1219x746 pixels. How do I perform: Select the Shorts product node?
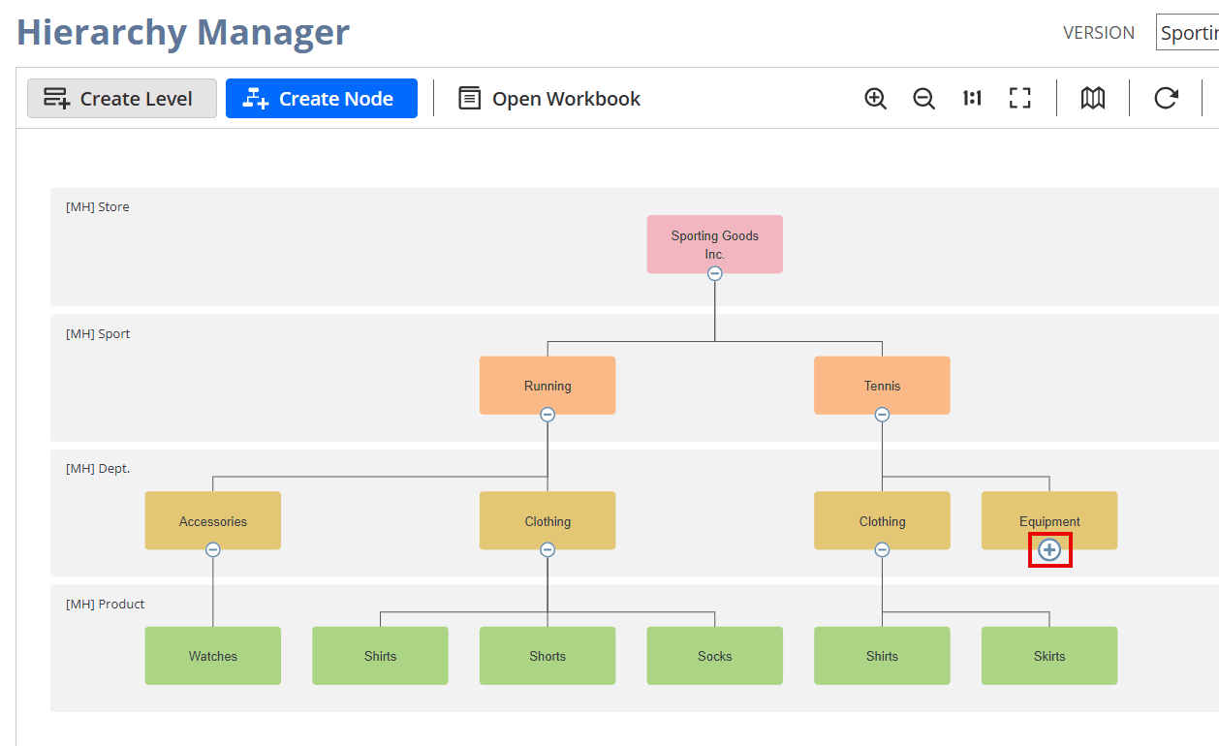coord(547,656)
